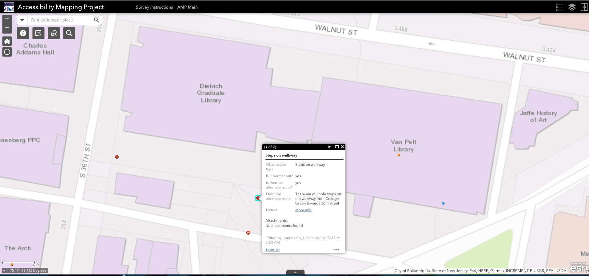Click the Esri logo
Image resolution: width=589 pixels, height=276 pixels.
579,268
